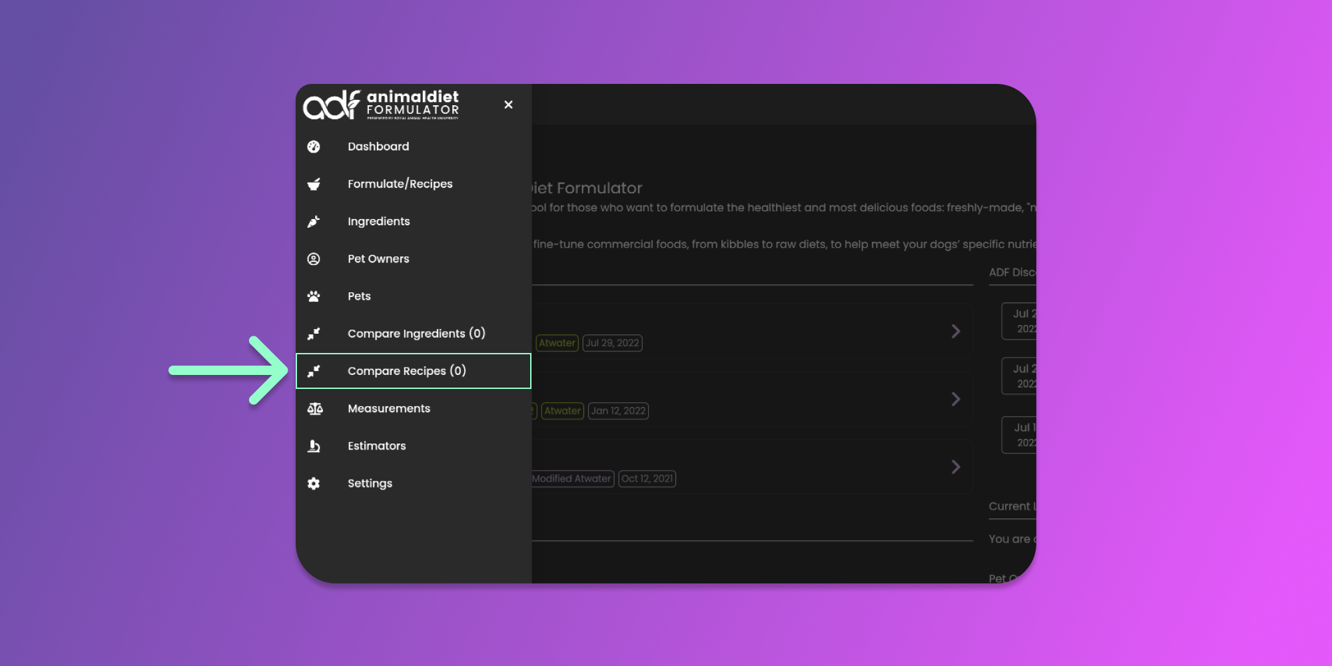Click the Compare Ingredients arrows icon
The height and width of the screenshot is (666, 1332).
314,334
